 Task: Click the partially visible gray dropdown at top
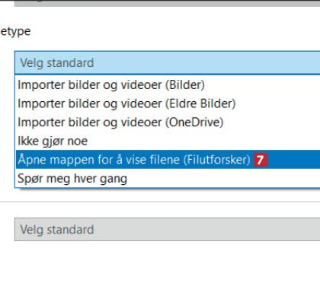(x=168, y=3)
